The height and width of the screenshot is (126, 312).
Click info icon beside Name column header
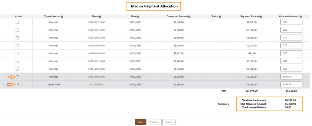100,16
